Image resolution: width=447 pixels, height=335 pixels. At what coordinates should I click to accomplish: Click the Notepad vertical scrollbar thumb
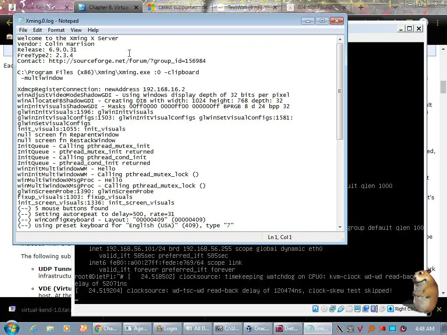point(340,91)
